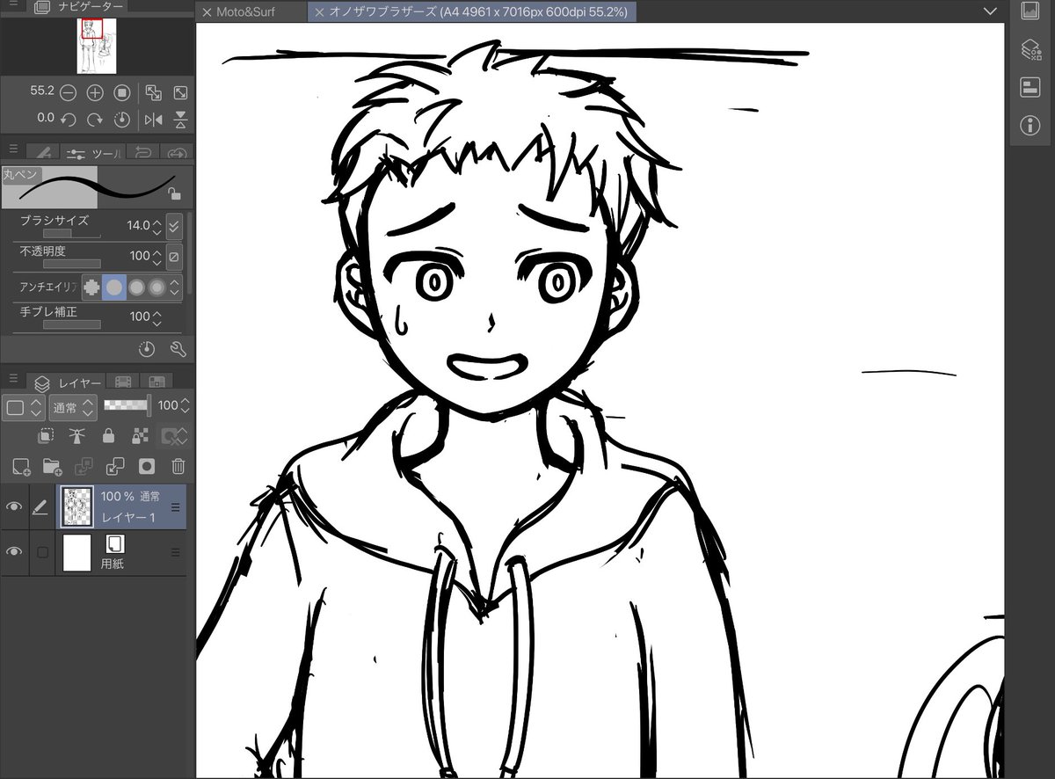Select the highlighted weak anti-aliasing option
The width and height of the screenshot is (1055, 779).
point(114,287)
